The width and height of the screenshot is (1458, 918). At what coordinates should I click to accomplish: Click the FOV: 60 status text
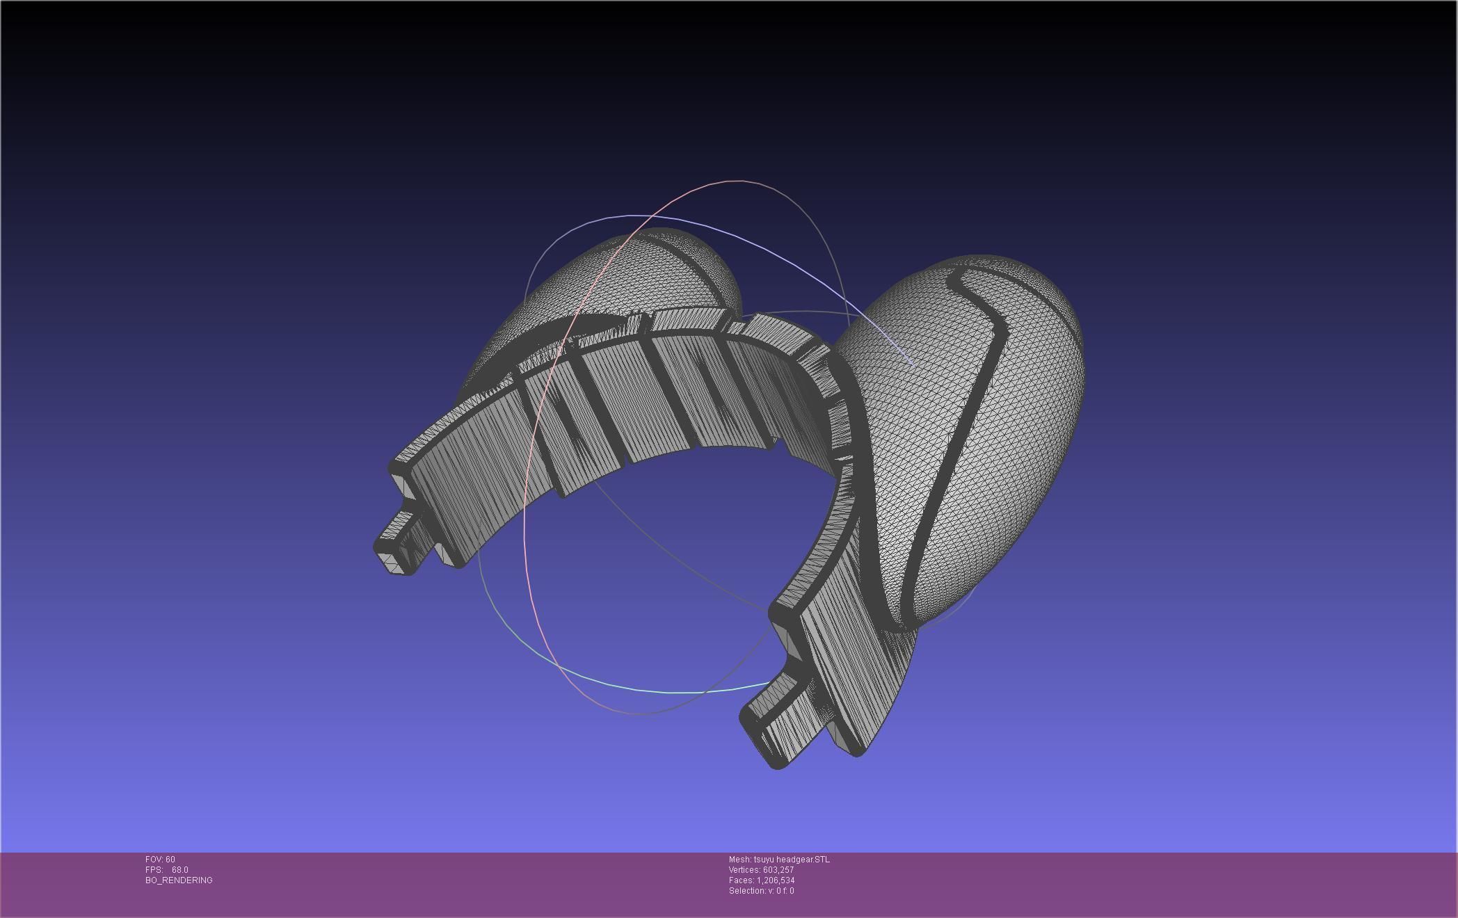[160, 860]
